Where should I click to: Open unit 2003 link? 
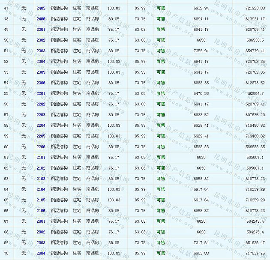pyautogui.click(x=41, y=243)
